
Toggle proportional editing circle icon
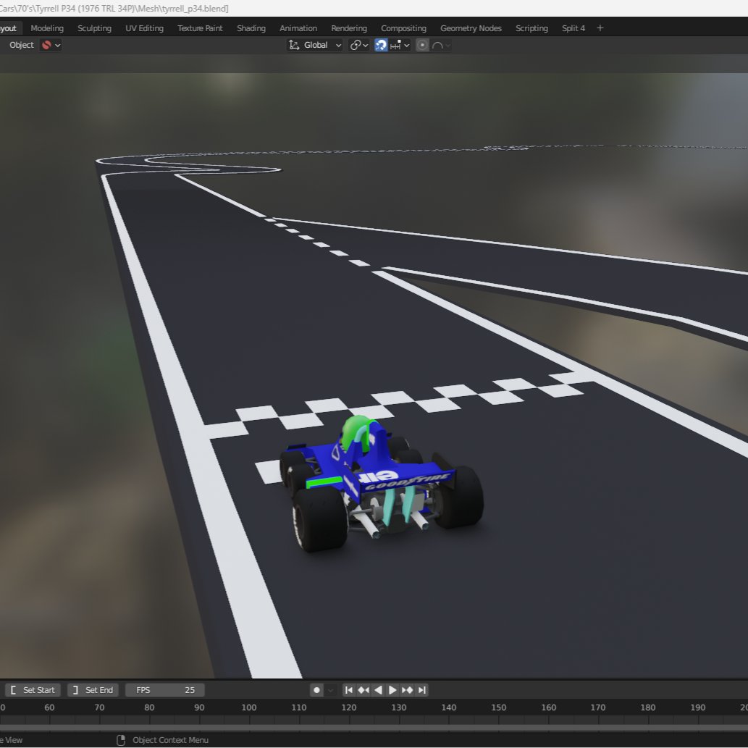click(422, 45)
